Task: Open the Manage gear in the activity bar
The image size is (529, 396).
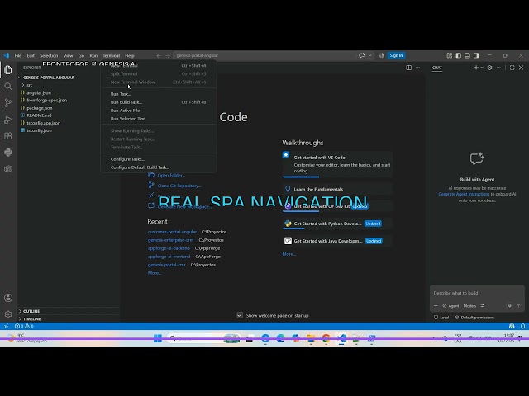Action: [x=8, y=314]
